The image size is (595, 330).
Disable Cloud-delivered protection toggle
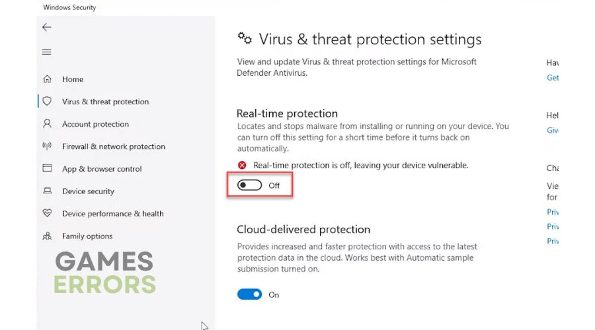coord(250,294)
